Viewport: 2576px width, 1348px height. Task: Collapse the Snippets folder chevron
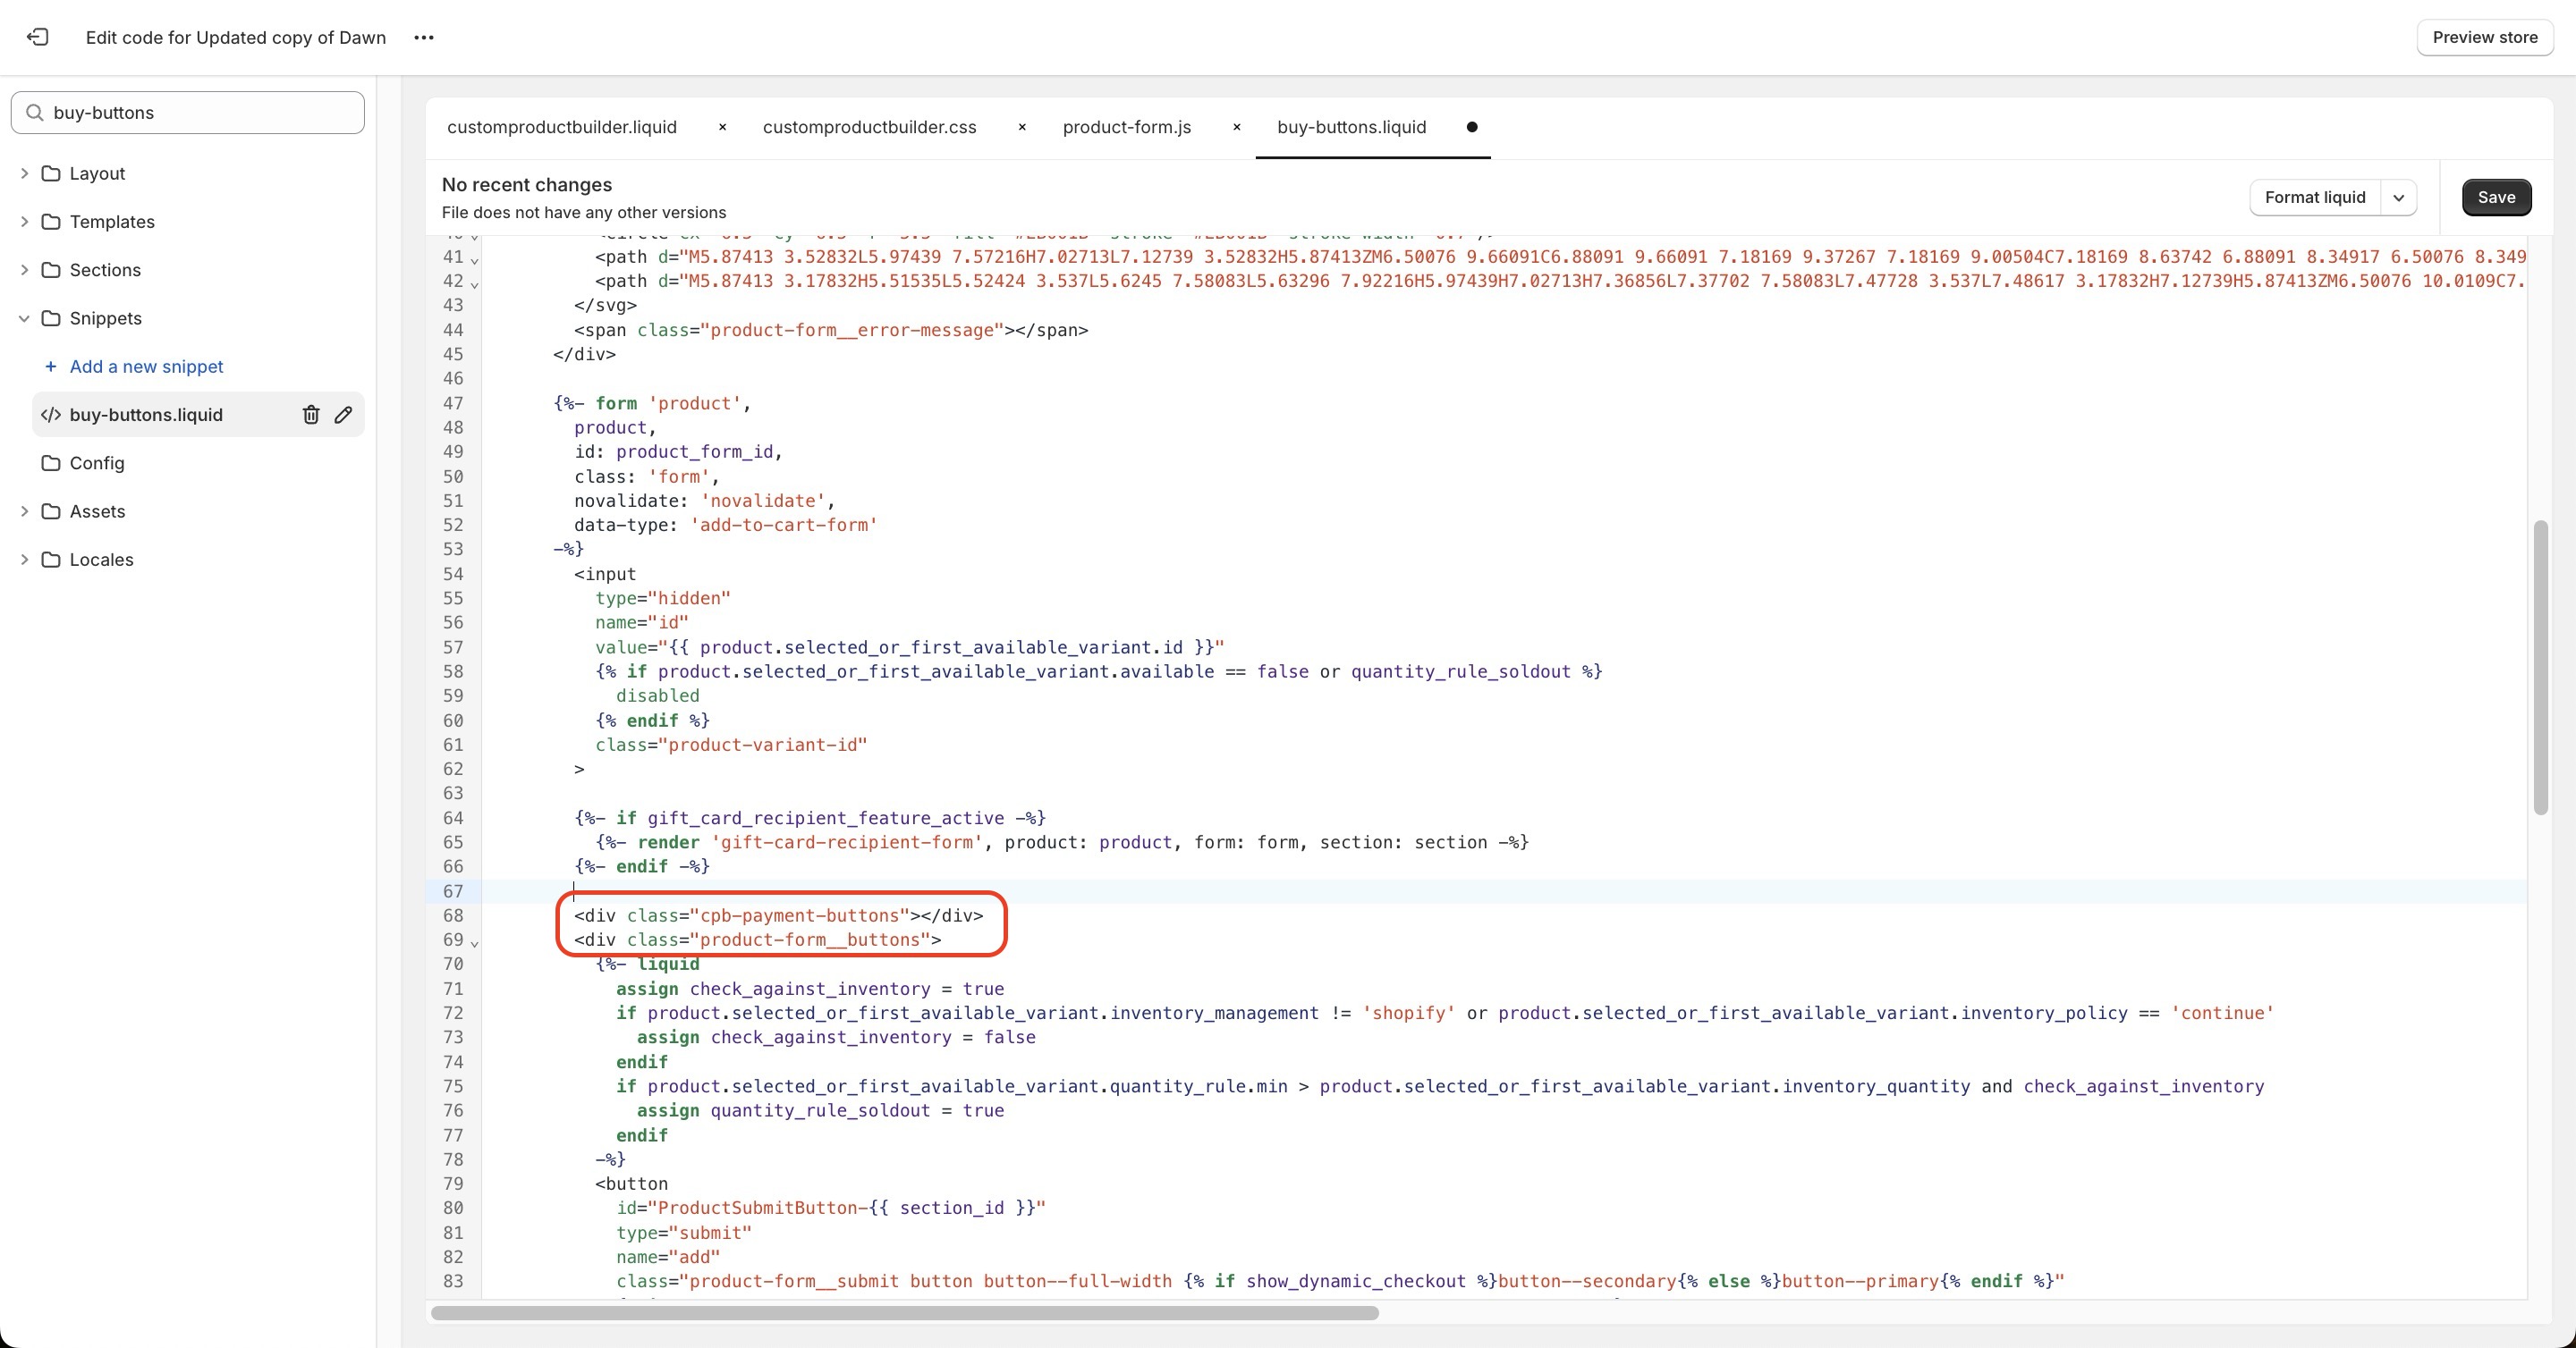24,317
